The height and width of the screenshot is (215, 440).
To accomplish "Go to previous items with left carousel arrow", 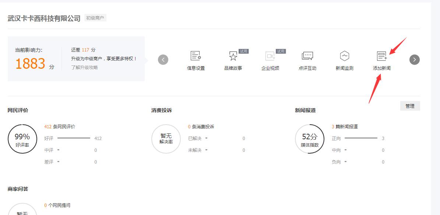I will pos(163,60).
